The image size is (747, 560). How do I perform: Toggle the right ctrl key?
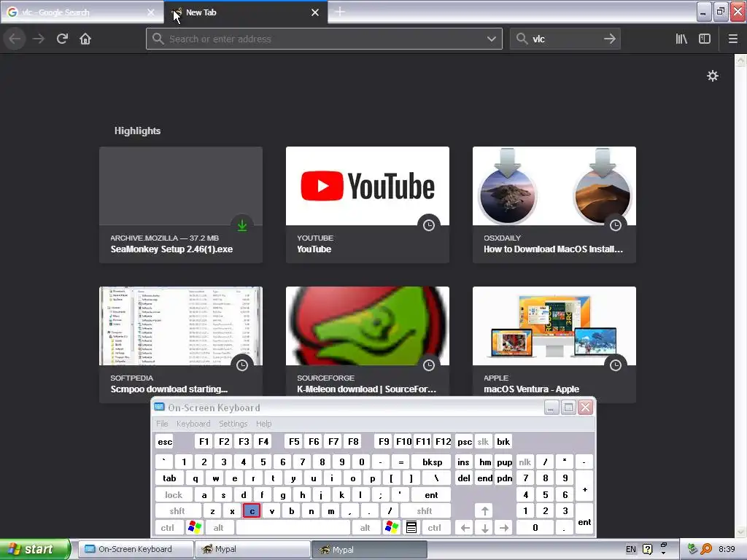pyautogui.click(x=435, y=527)
